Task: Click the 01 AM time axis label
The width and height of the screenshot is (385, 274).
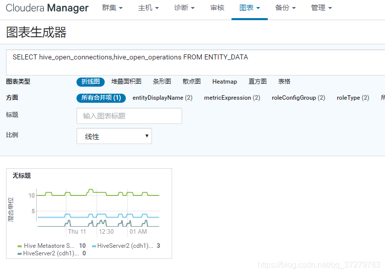Action: (x=138, y=232)
